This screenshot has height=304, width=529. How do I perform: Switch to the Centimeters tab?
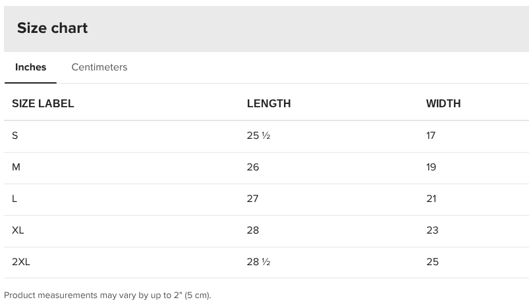tap(99, 67)
